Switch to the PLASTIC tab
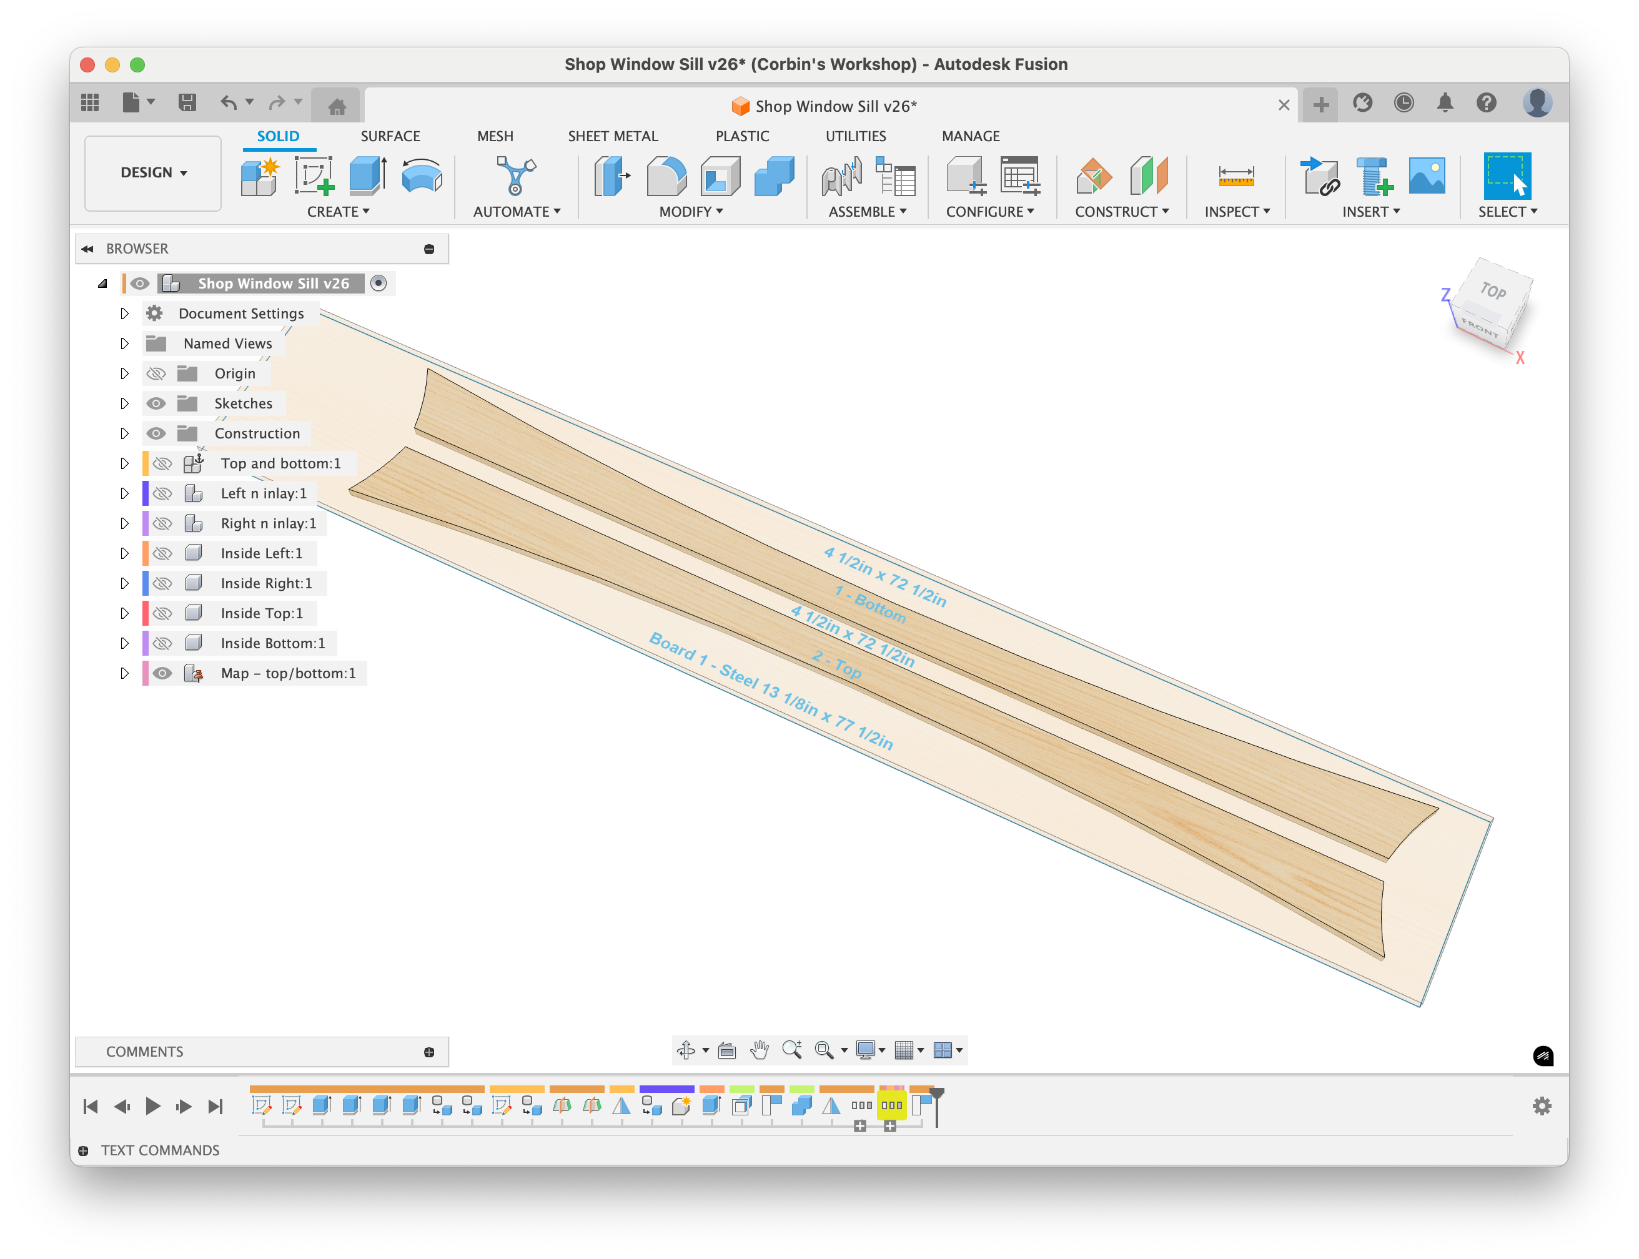 tap(742, 136)
